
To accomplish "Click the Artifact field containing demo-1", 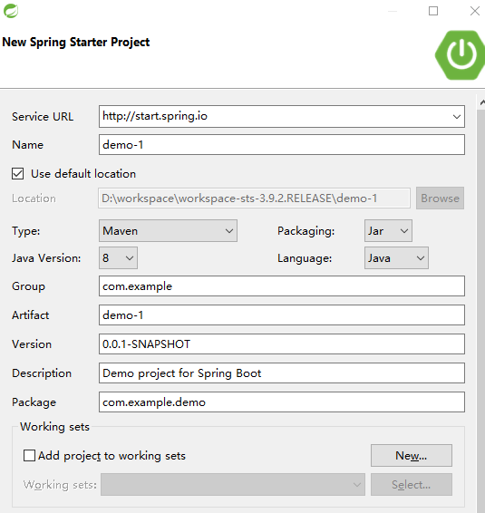I will 282,315.
